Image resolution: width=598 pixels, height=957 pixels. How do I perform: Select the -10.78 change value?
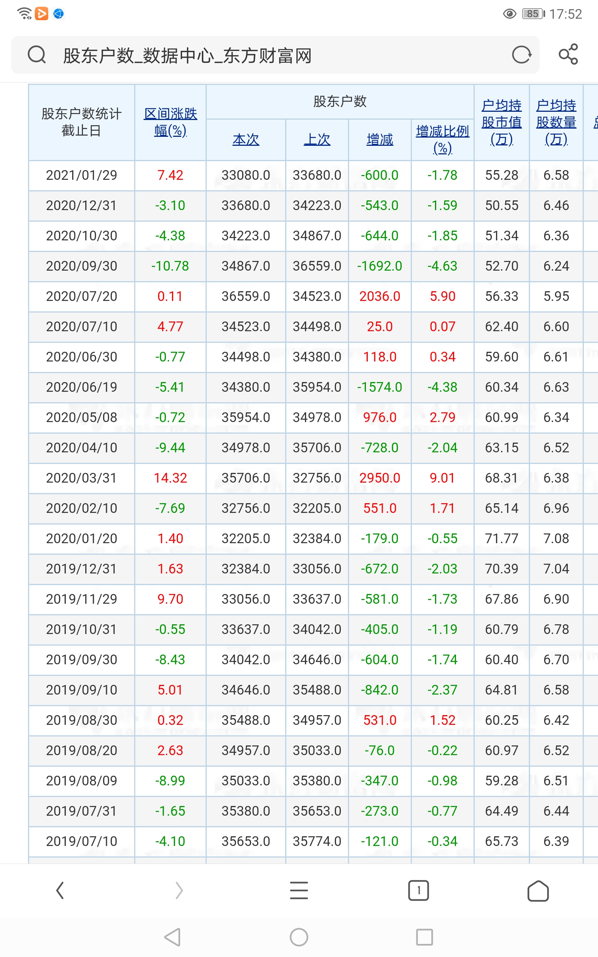point(170,266)
